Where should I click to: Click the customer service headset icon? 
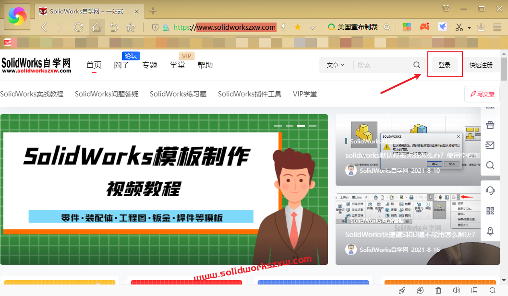[x=490, y=190]
